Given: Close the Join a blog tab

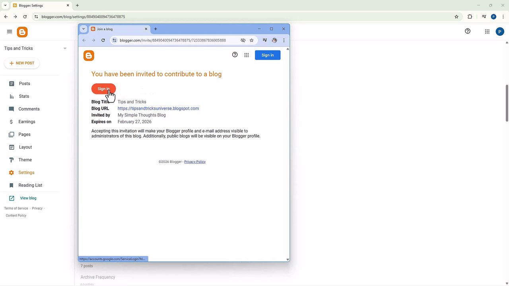Looking at the screenshot, I should point(146,29).
